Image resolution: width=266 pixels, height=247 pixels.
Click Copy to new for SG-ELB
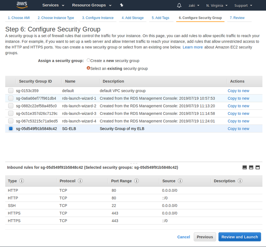click(x=238, y=128)
